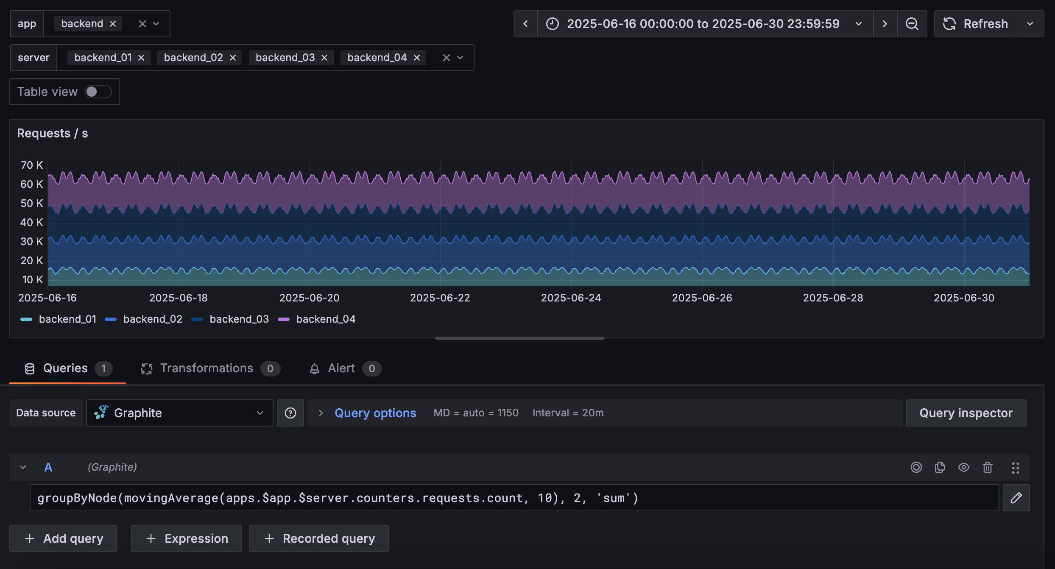Image resolution: width=1055 pixels, height=569 pixels.
Task: Hide query A response using the eye icon
Action: click(x=964, y=467)
